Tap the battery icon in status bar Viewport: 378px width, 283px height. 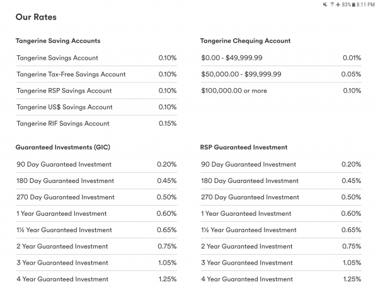[354, 4]
